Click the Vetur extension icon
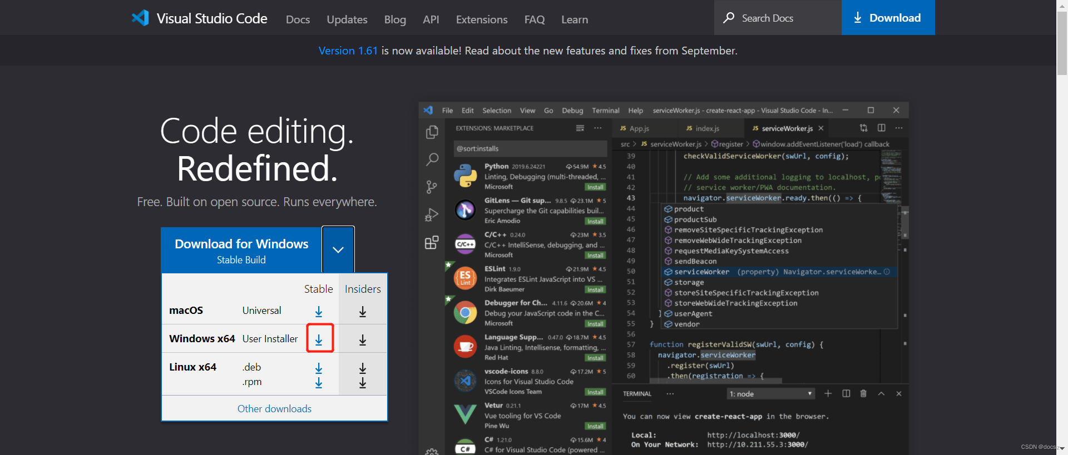Viewport: 1068px width, 455px height. coord(465,414)
